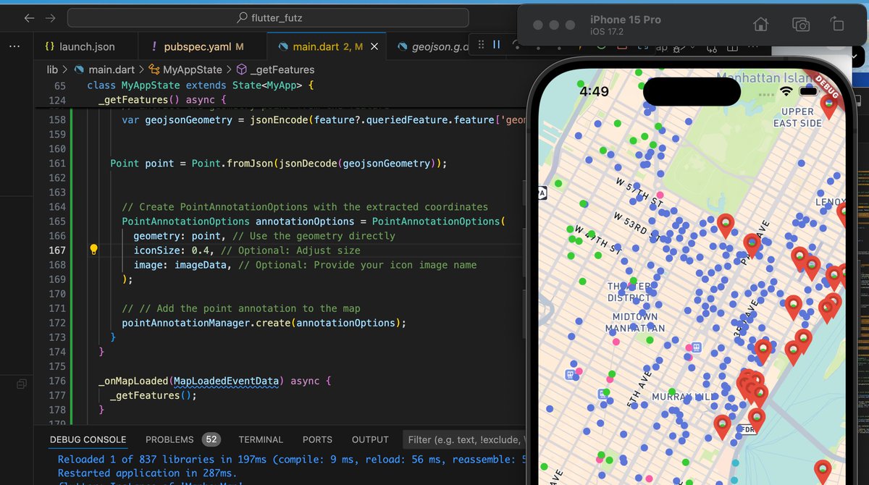The width and height of the screenshot is (869, 485).
Task: Open the PROBLEMS panel tab
Action: click(x=169, y=439)
